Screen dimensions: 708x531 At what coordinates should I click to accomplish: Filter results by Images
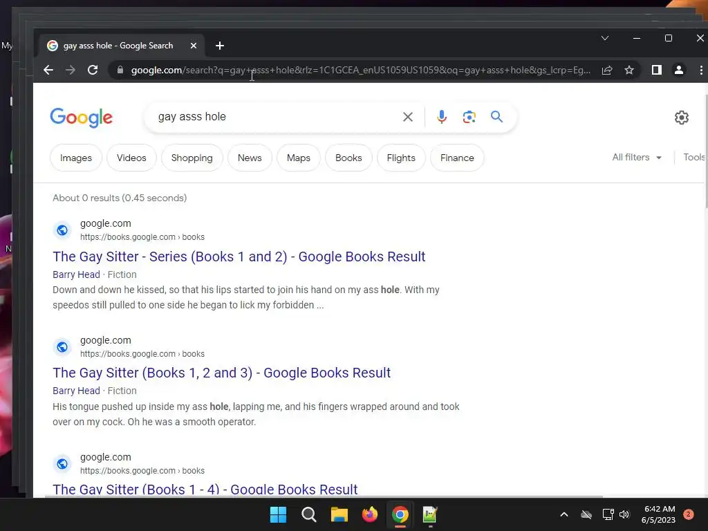coord(76,158)
